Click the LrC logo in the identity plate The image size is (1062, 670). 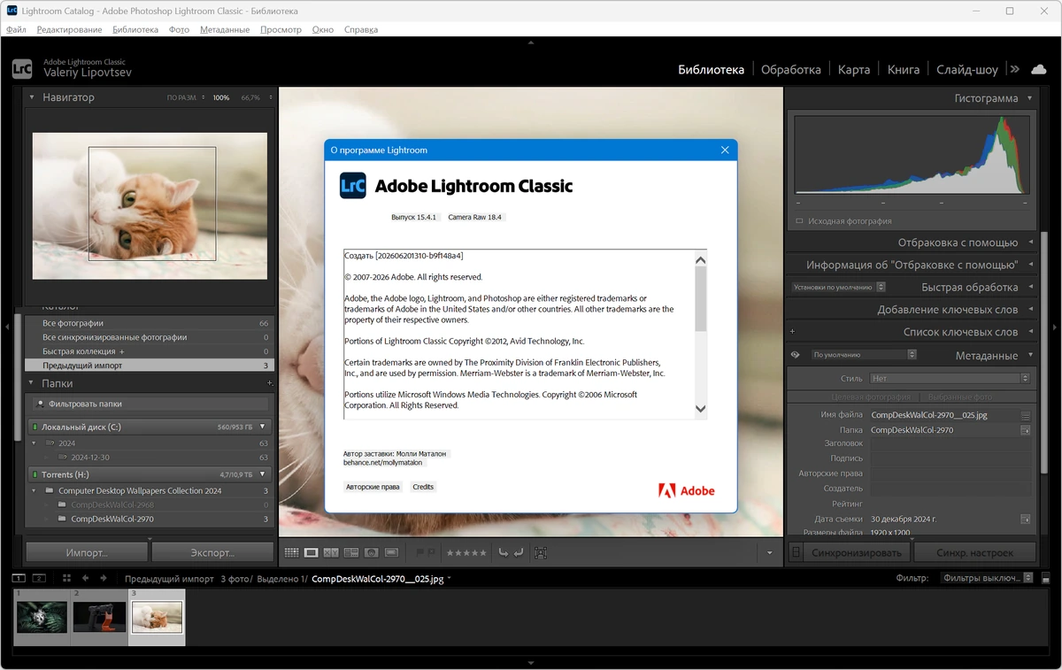pyautogui.click(x=22, y=68)
